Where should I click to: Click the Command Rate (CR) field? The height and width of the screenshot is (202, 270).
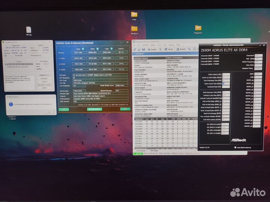click(x=226, y=87)
